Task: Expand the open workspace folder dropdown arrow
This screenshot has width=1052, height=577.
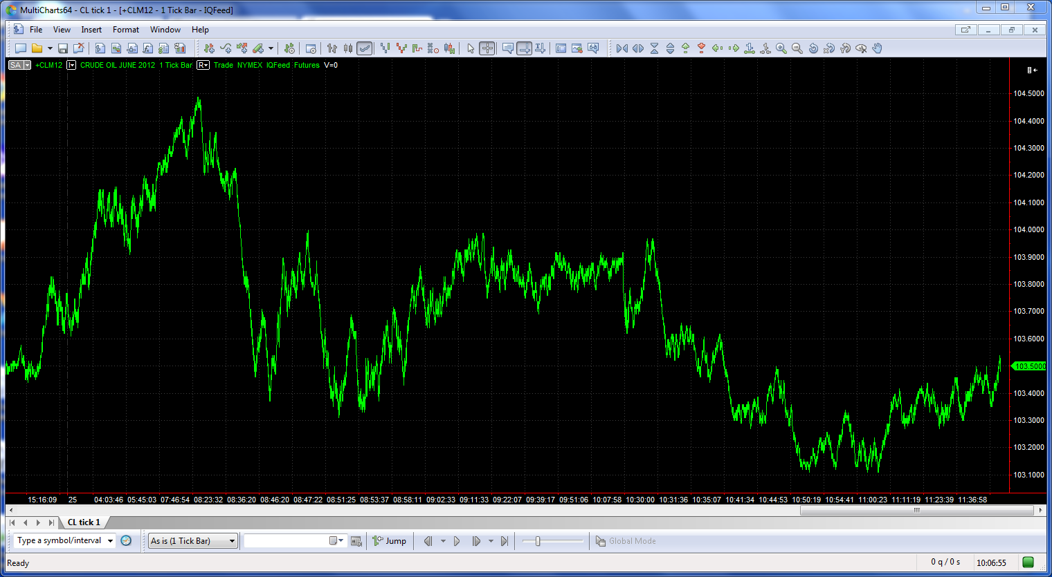Action: 50,48
